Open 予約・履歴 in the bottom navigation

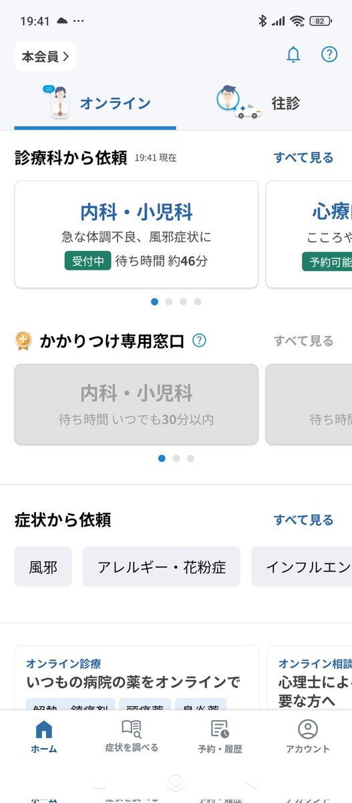tap(220, 737)
